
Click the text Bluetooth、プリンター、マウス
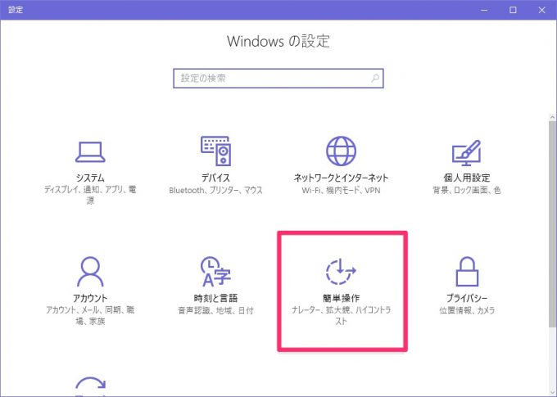[x=215, y=191]
